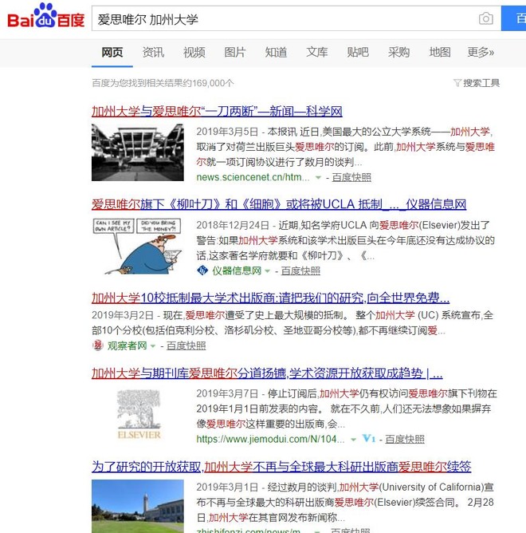
Task: Switch to the 文库 tab
Action: [x=317, y=53]
